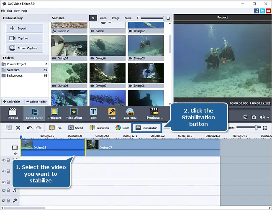Open the Disc Menu section
The width and height of the screenshot is (272, 210).
(x=130, y=113)
